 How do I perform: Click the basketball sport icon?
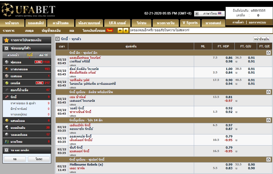(7, 69)
